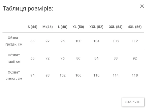Select the XL (50) column header

click(x=78, y=27)
